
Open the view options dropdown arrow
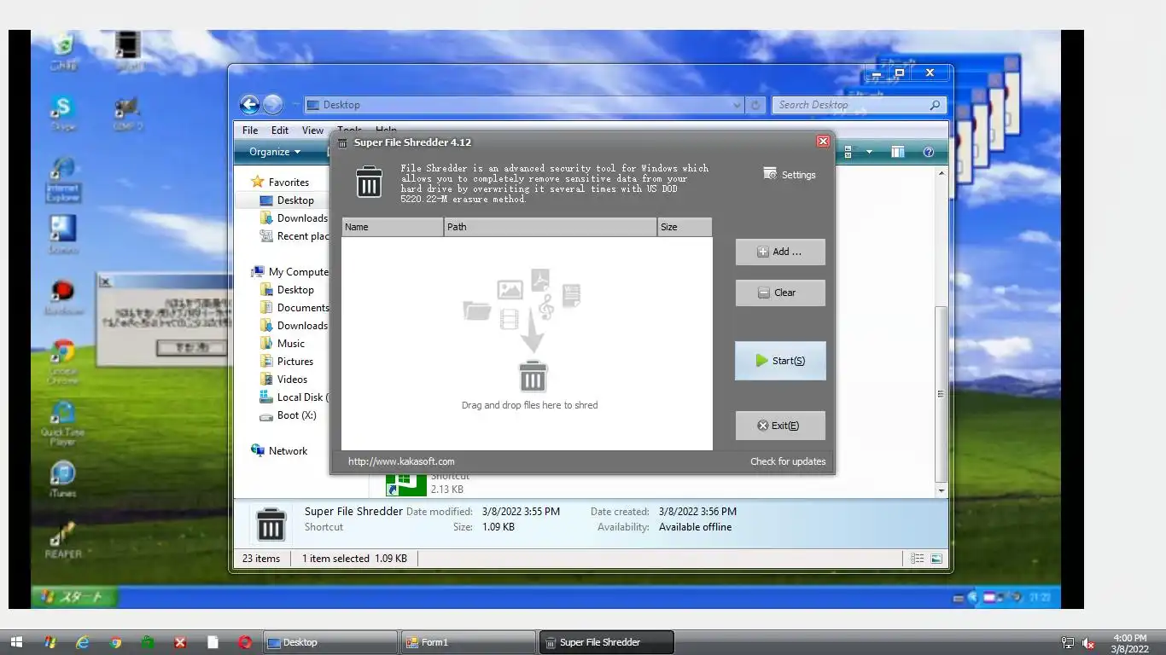pos(869,152)
